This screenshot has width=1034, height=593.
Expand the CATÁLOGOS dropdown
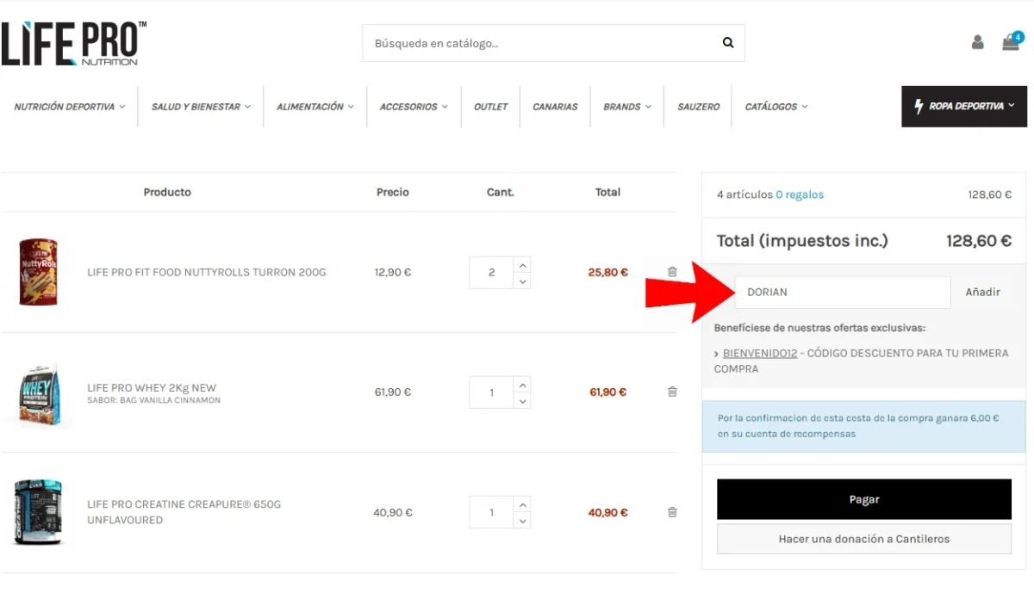click(775, 106)
